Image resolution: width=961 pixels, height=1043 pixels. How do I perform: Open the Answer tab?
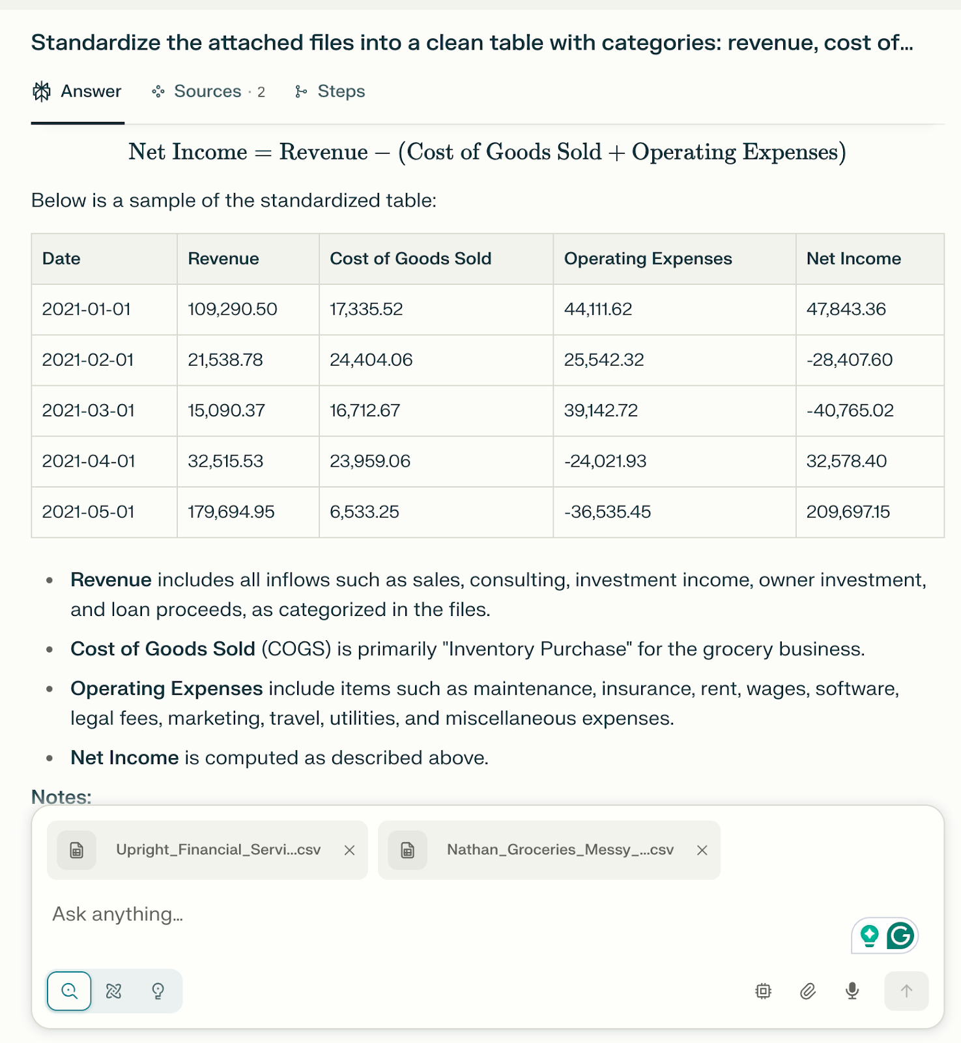(77, 91)
